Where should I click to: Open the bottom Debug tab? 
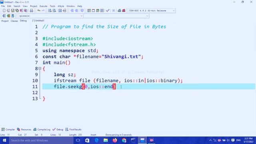(58, 130)
